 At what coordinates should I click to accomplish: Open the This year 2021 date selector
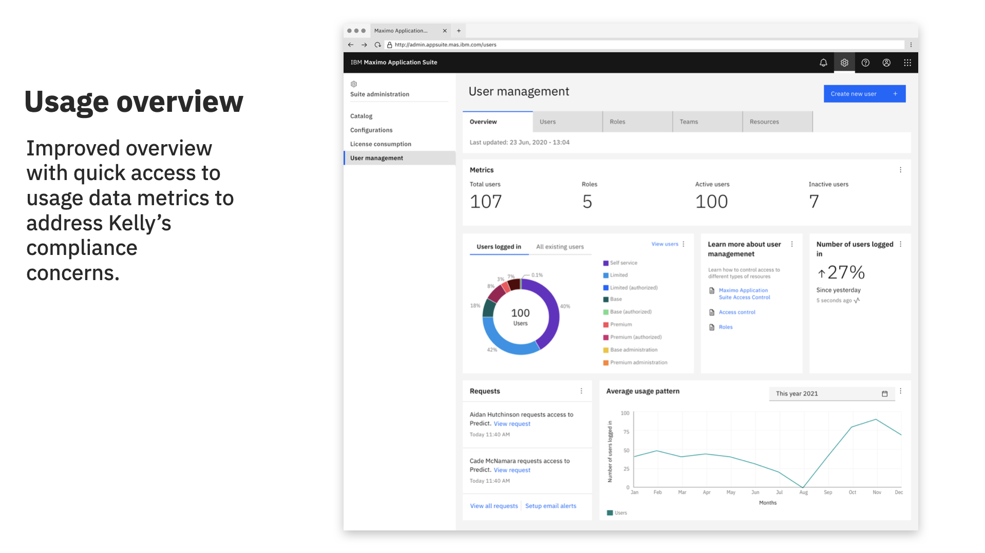pyautogui.click(x=832, y=393)
